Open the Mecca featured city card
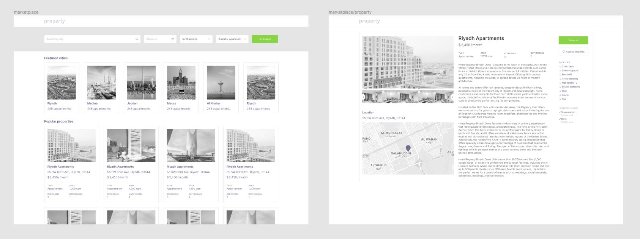 click(x=181, y=88)
